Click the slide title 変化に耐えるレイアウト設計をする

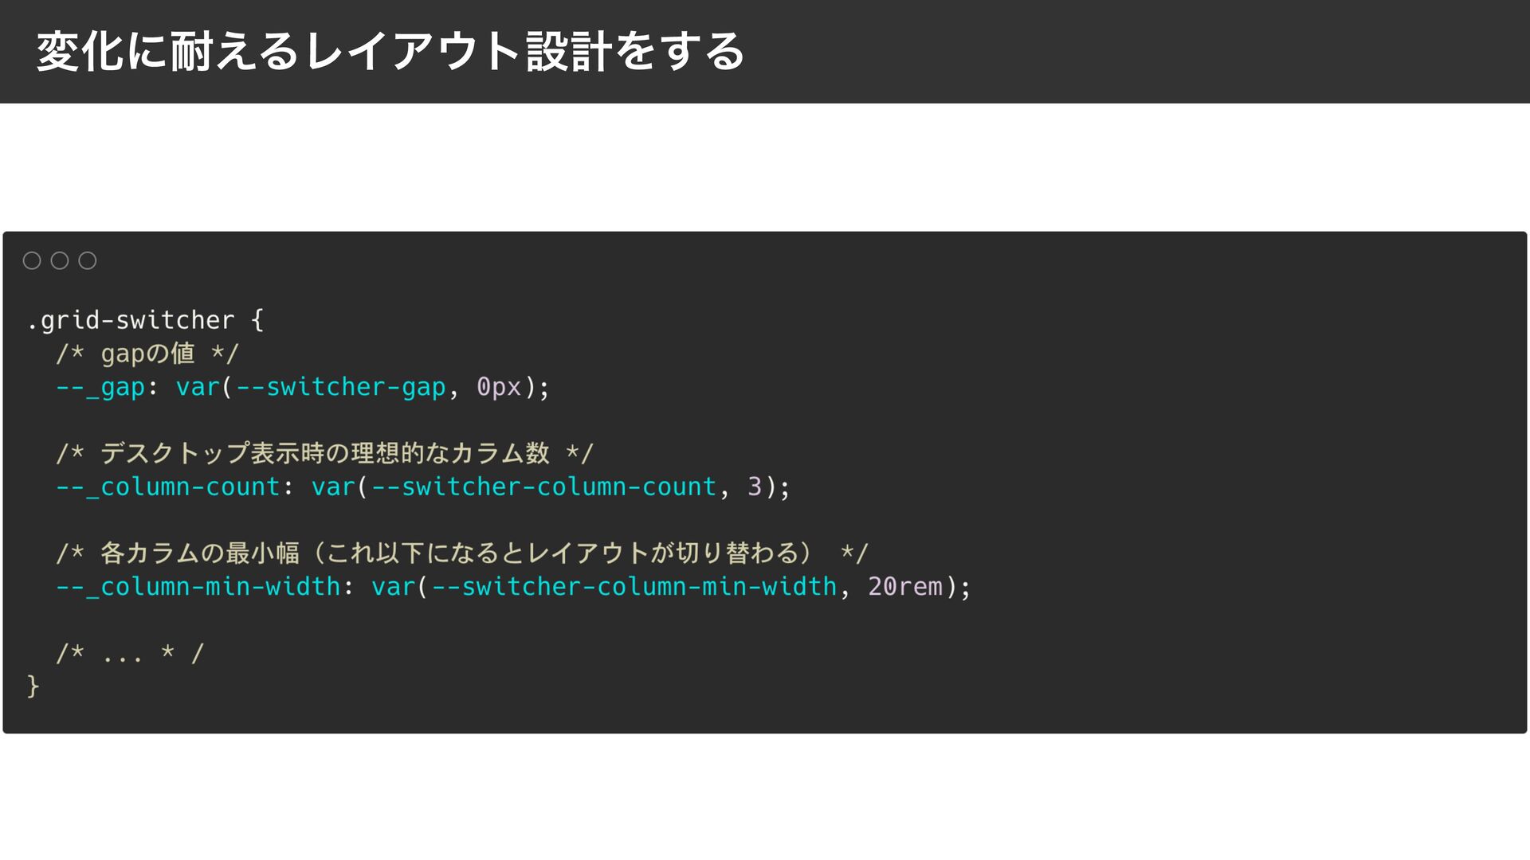coord(390,52)
